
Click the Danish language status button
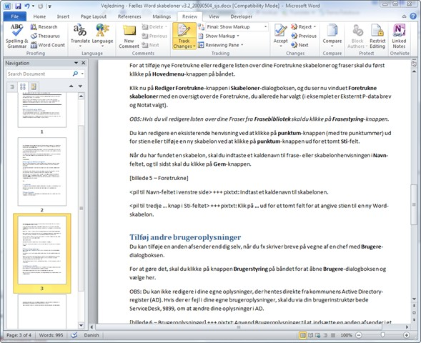pyautogui.click(x=91, y=335)
